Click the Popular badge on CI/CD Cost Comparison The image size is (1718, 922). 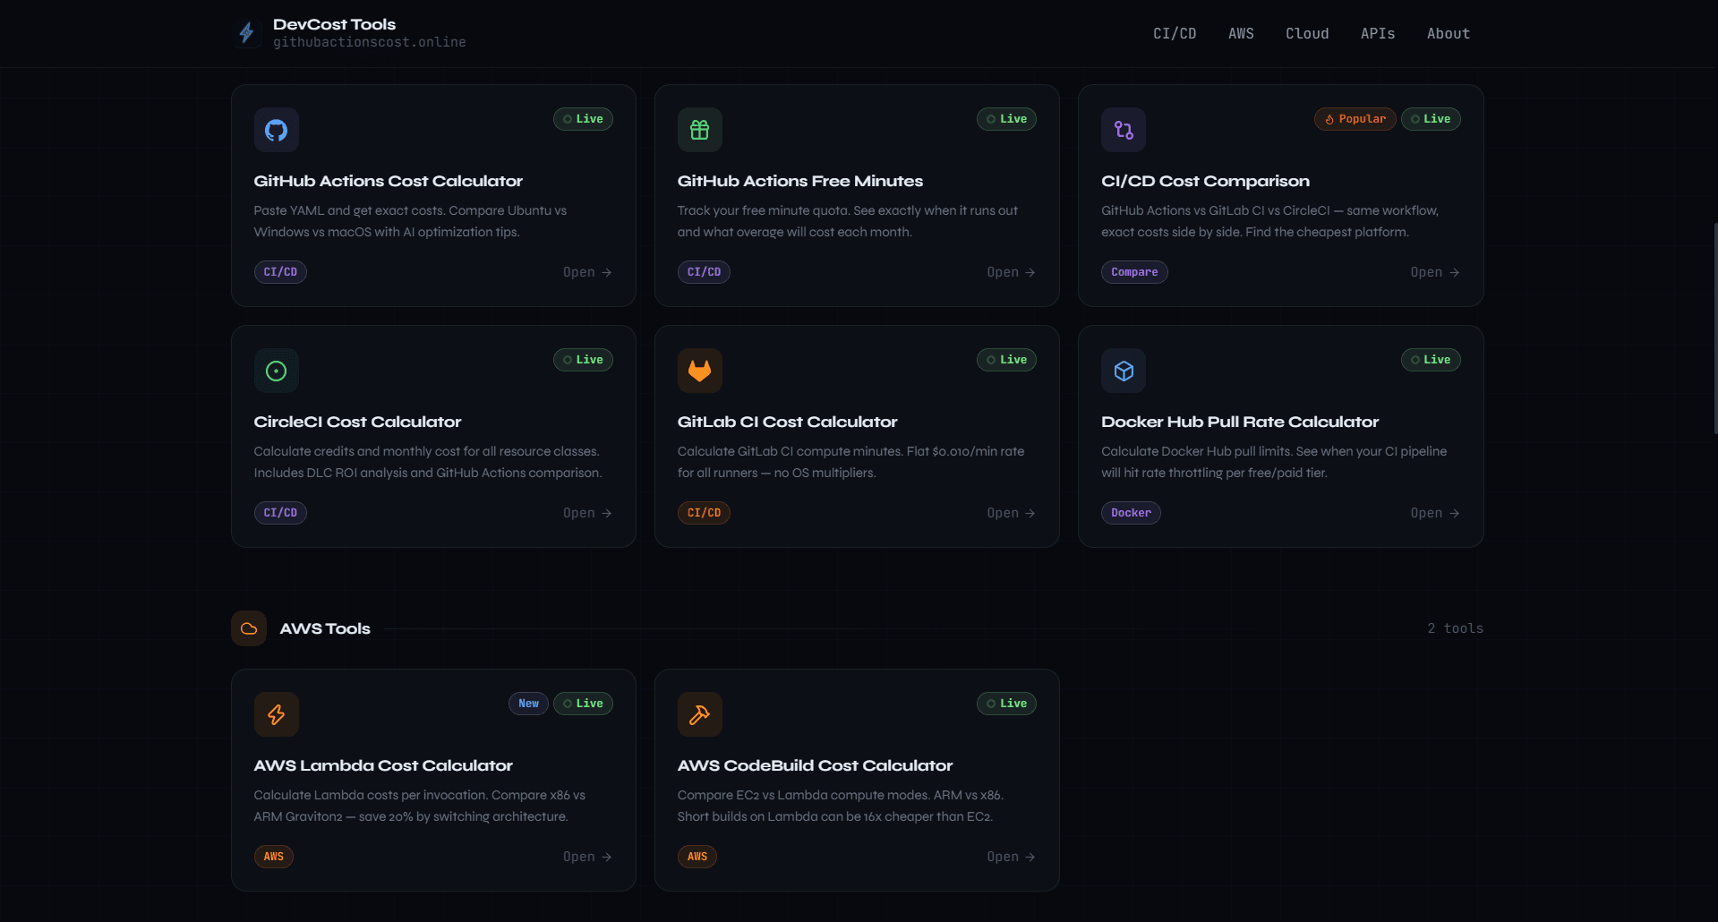point(1355,119)
